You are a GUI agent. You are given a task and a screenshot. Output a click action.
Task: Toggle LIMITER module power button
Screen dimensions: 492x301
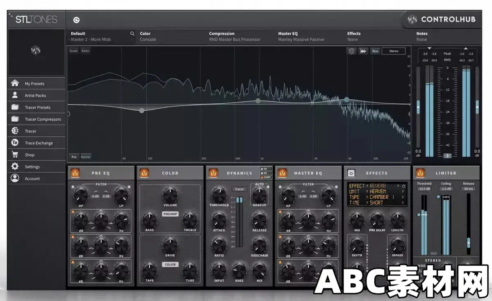420,173
